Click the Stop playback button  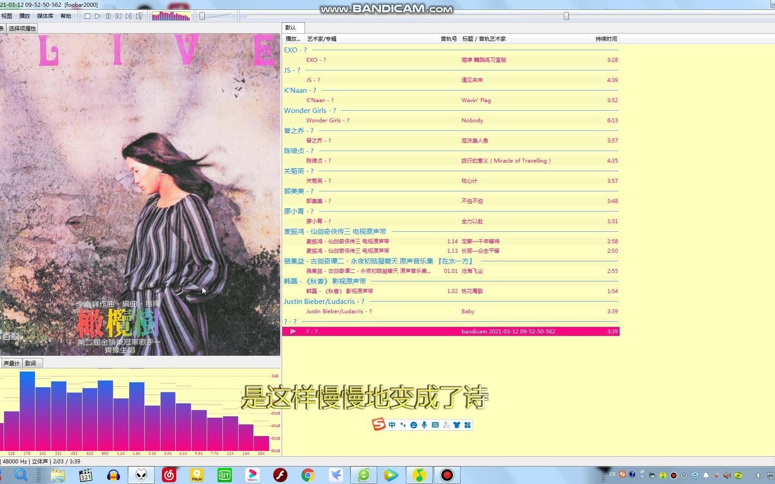pyautogui.click(x=87, y=16)
